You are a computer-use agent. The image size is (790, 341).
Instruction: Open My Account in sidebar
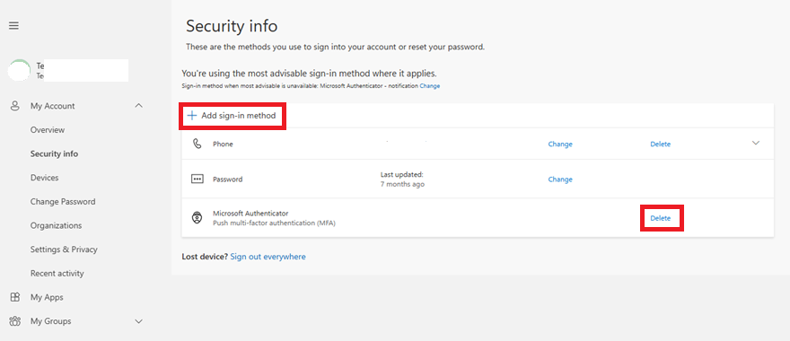[x=52, y=106]
